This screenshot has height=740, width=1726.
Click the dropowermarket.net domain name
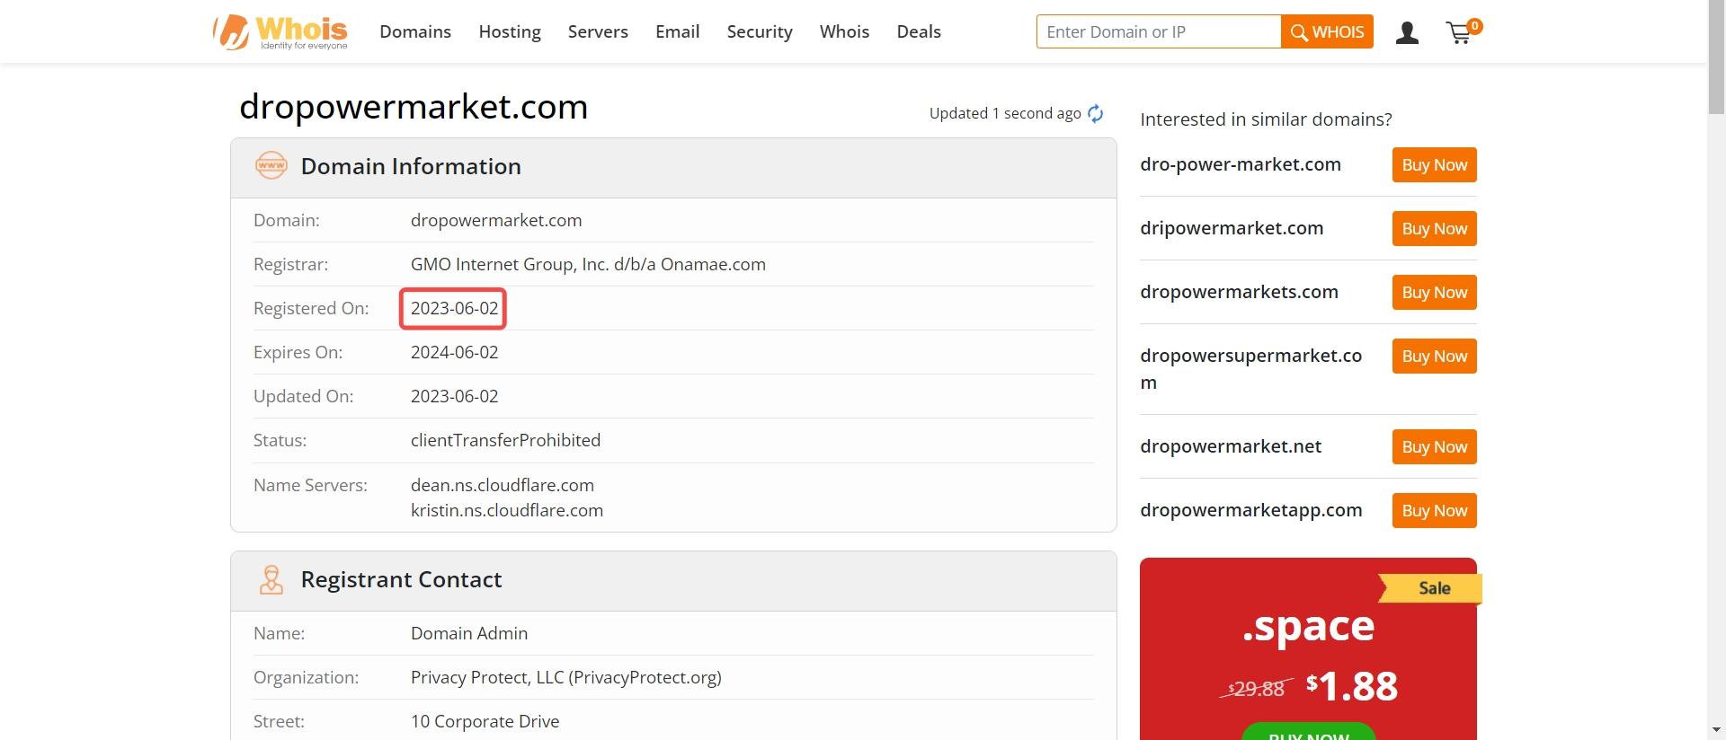coord(1231,446)
